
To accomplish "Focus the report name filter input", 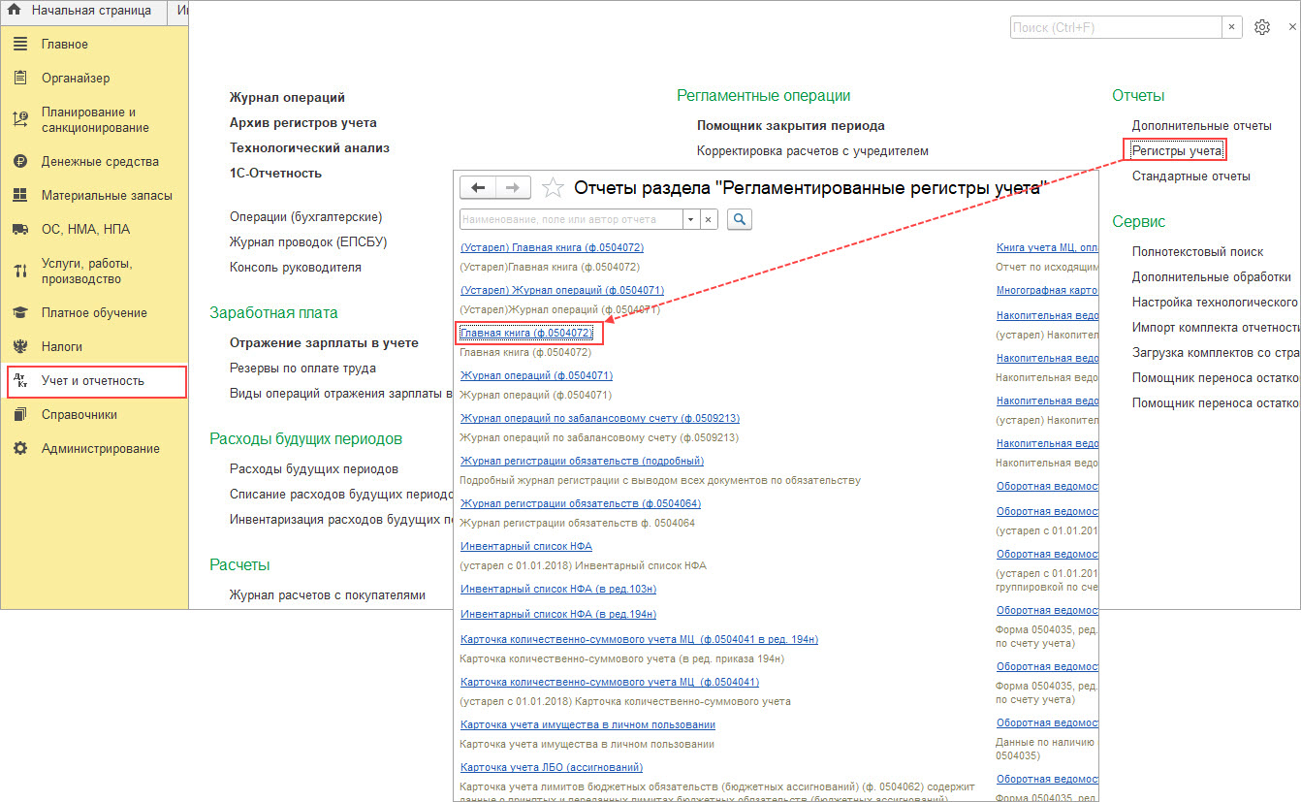I will point(571,220).
